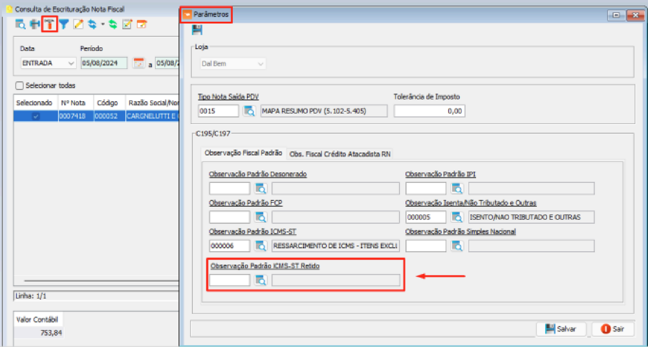Click the green refresh arrows icon
This screenshot has height=347, width=648.
[x=113, y=25]
